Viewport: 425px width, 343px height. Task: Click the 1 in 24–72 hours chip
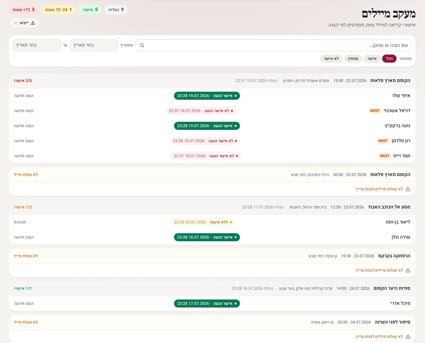(58, 10)
